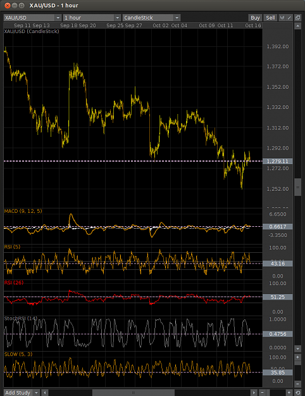This screenshot has height=396, width=305.
Task: Open the XAU/USD symbol dropdown
Action: 32,18
